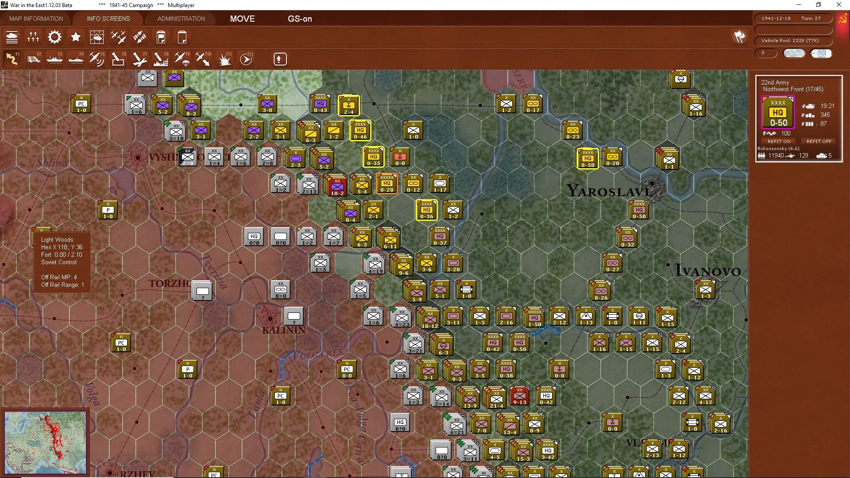The height and width of the screenshot is (478, 850).
Task: Open the weather map icon
Action: (x=97, y=37)
